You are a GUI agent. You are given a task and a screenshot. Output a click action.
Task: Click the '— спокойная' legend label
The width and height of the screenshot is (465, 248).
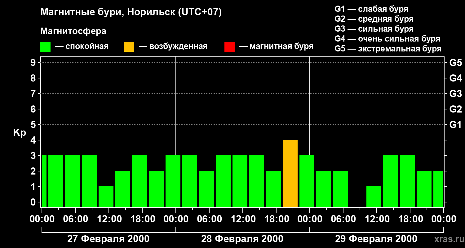click(82, 47)
